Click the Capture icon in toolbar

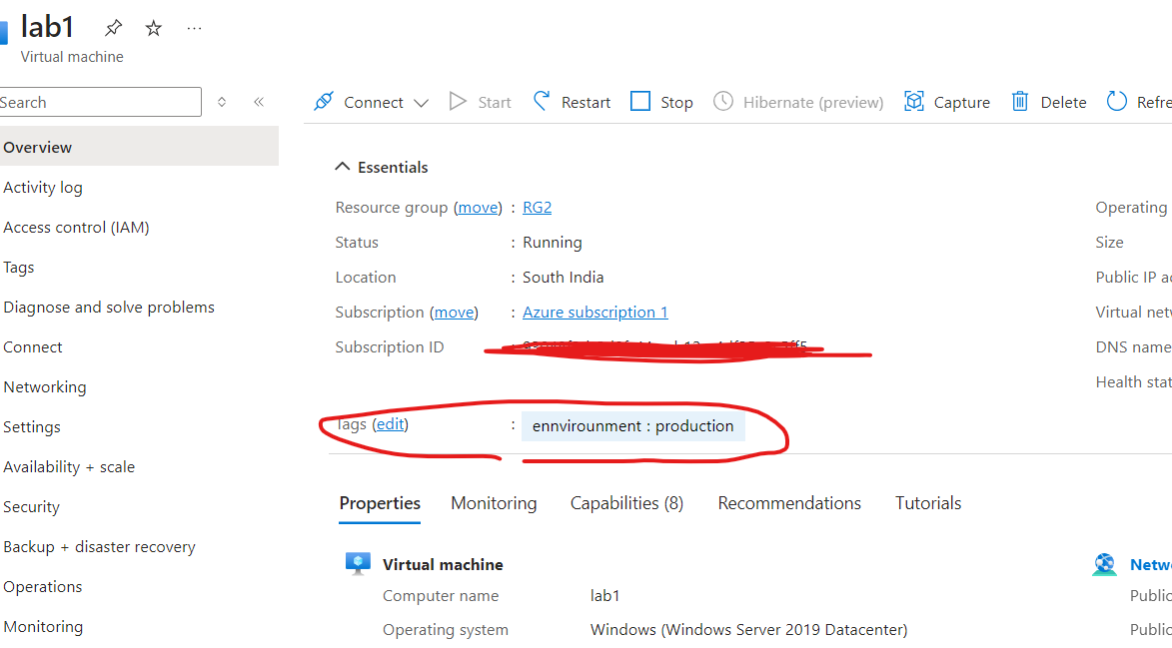(x=914, y=101)
